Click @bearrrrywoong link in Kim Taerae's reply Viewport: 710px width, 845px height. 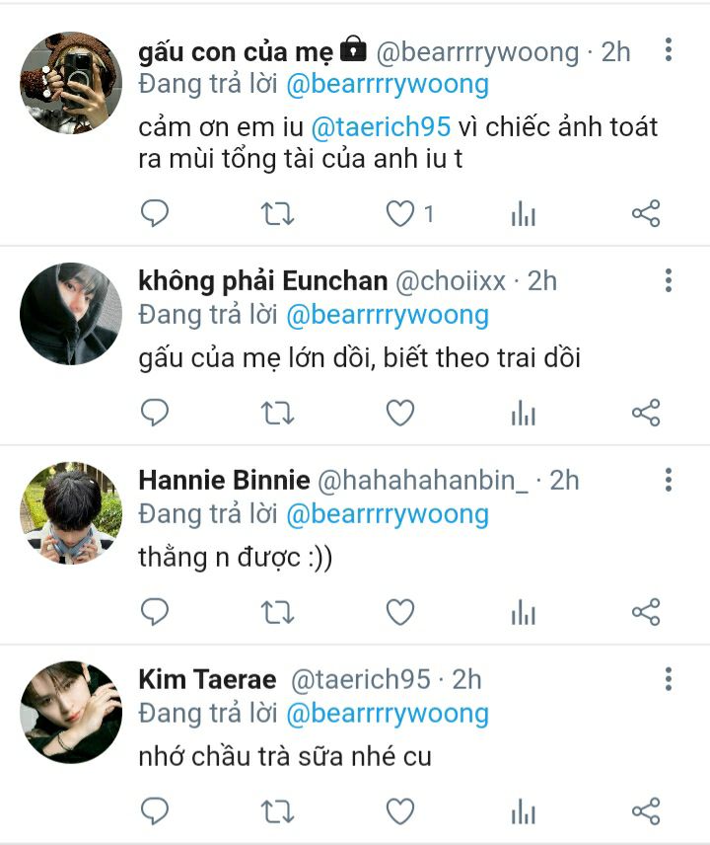click(x=388, y=714)
